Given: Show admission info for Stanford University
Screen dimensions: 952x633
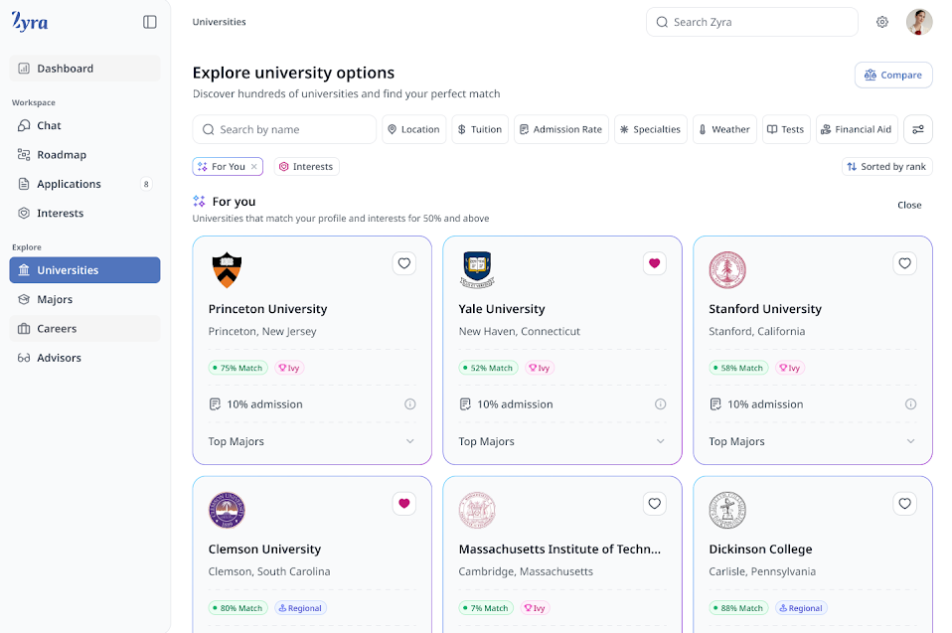Looking at the screenshot, I should pos(910,404).
